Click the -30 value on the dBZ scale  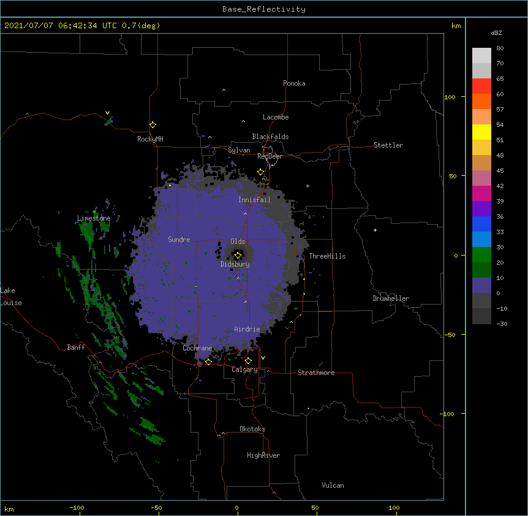click(502, 324)
